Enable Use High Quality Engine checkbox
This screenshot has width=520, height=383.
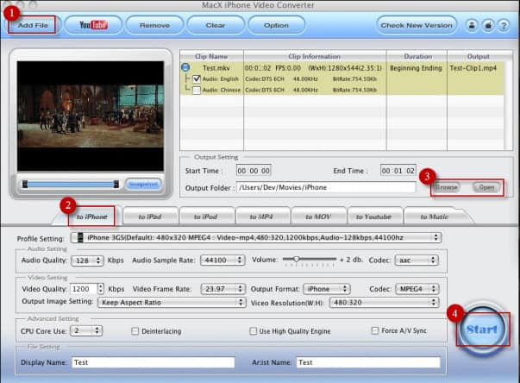tap(253, 331)
